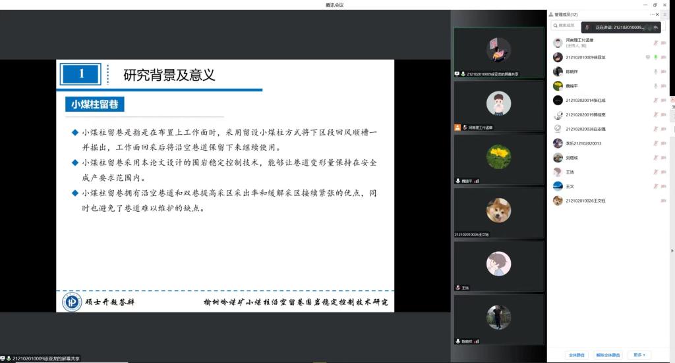The image size is (675, 363).
Task: Click the 解除全体静音 (unmute all) button
Action: [x=608, y=354]
